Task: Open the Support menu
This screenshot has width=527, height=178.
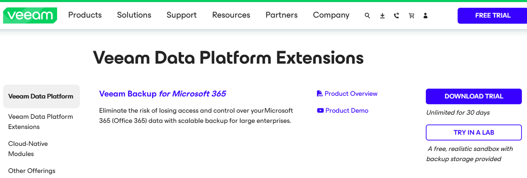Action: (x=181, y=15)
